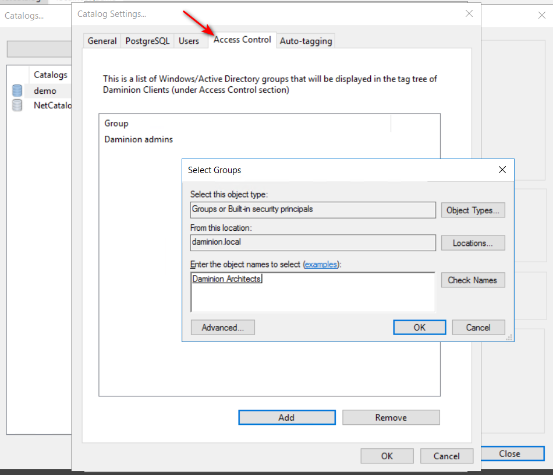Viewport: 553px width, 475px height.
Task: Open the Locations browser button
Action: 473,243
